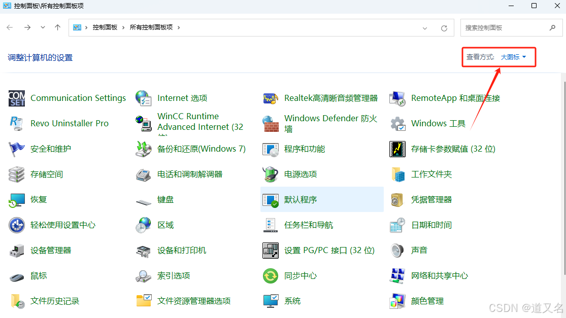Expand the chevron after 控制面板 breadcrumb
The height and width of the screenshot is (318, 566).
click(x=123, y=28)
